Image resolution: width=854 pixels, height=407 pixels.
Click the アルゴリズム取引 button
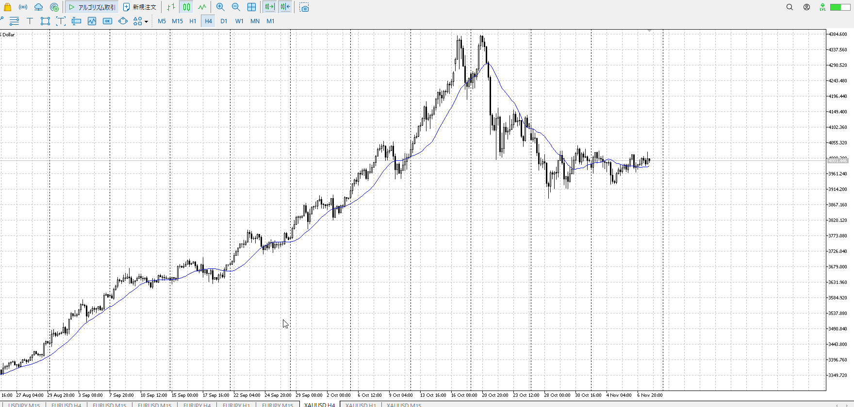pyautogui.click(x=92, y=7)
